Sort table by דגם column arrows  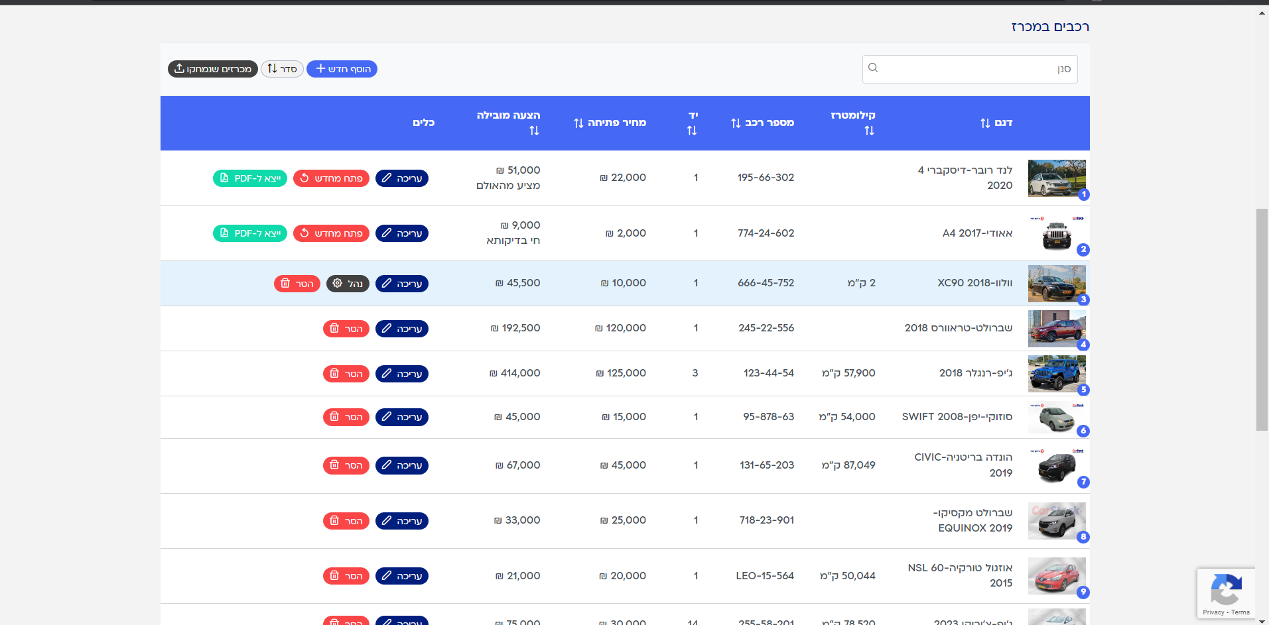985,123
